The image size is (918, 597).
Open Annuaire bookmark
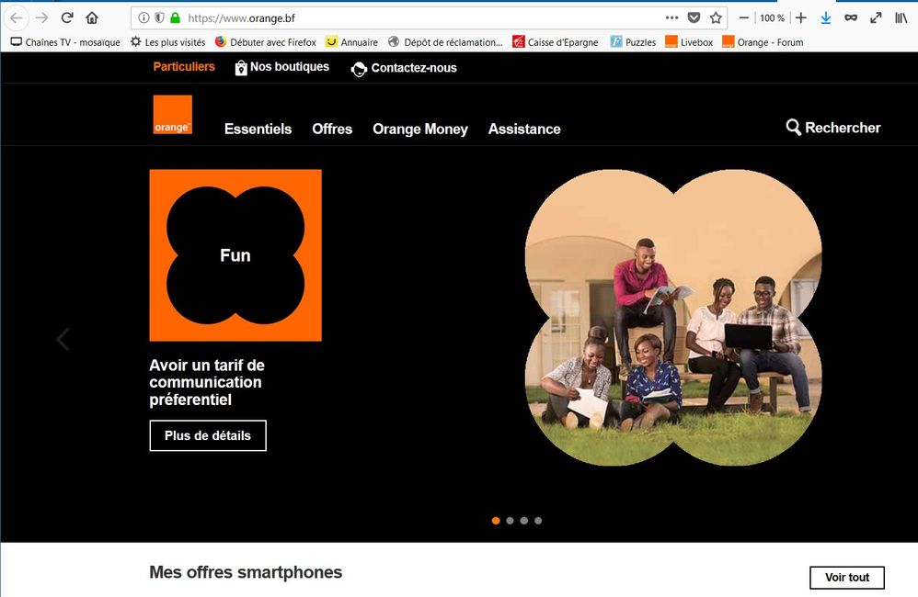[352, 42]
